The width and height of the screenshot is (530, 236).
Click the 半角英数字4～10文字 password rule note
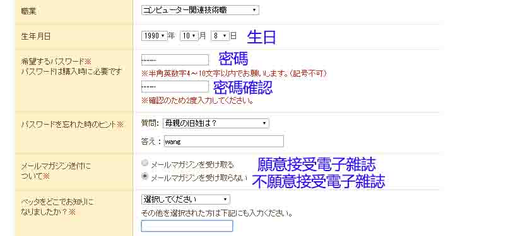(234, 74)
